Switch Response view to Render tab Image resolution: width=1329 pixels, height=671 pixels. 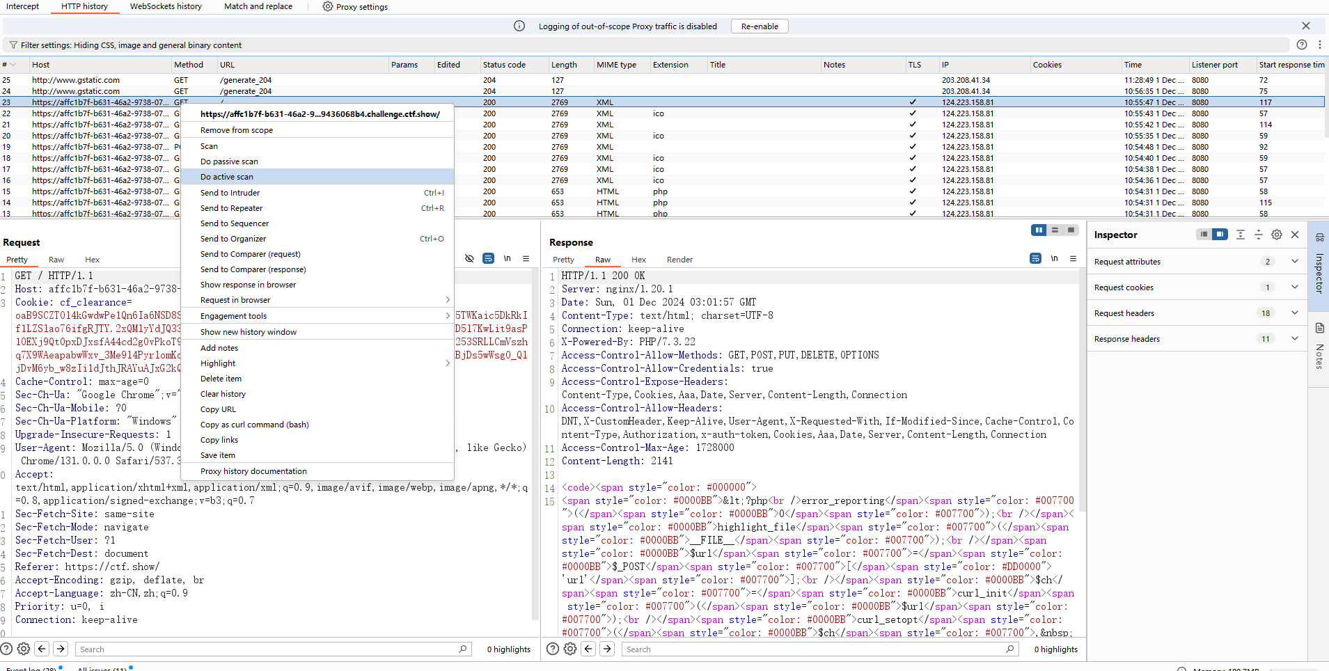[679, 260]
